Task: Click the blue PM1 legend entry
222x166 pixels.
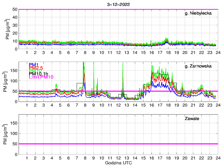Action: pos(34,65)
